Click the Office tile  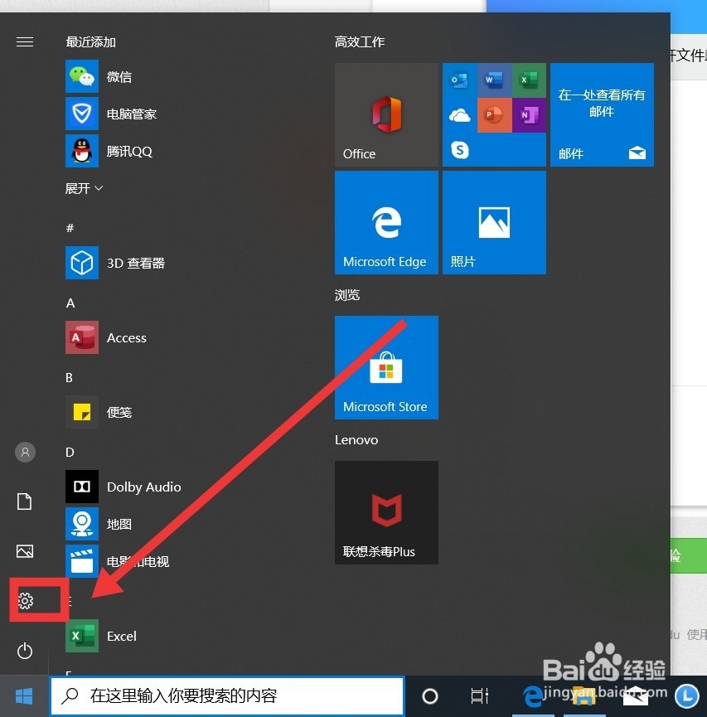386,114
